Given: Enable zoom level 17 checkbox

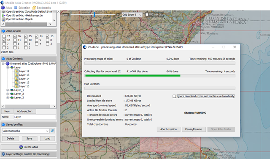Looking at the screenshot, I should pyautogui.click(x=4, y=36).
